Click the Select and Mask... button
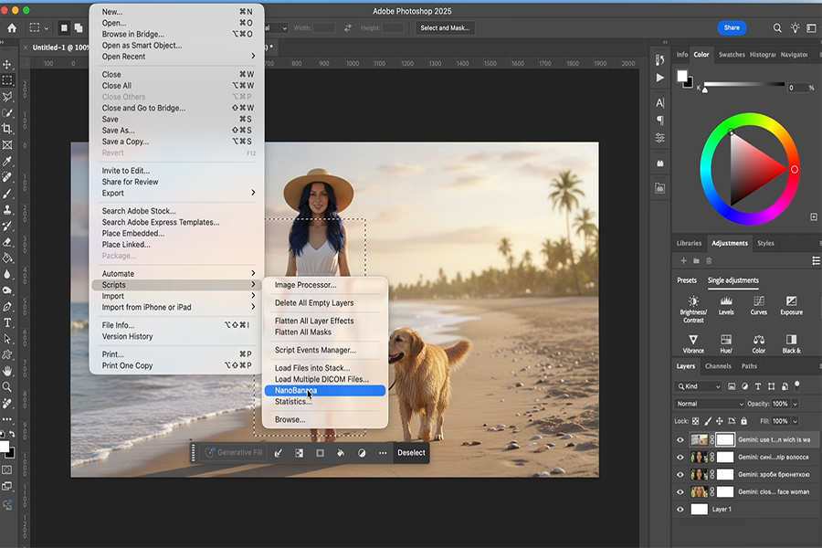This screenshot has height=548, width=822. click(x=445, y=27)
